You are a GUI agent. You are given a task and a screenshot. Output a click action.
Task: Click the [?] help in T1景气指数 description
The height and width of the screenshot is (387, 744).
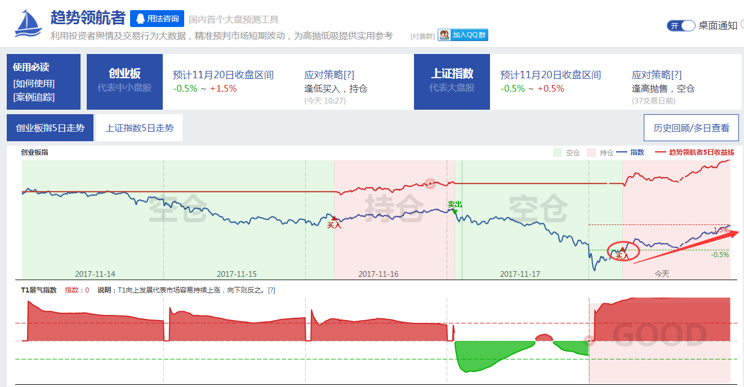click(x=271, y=290)
